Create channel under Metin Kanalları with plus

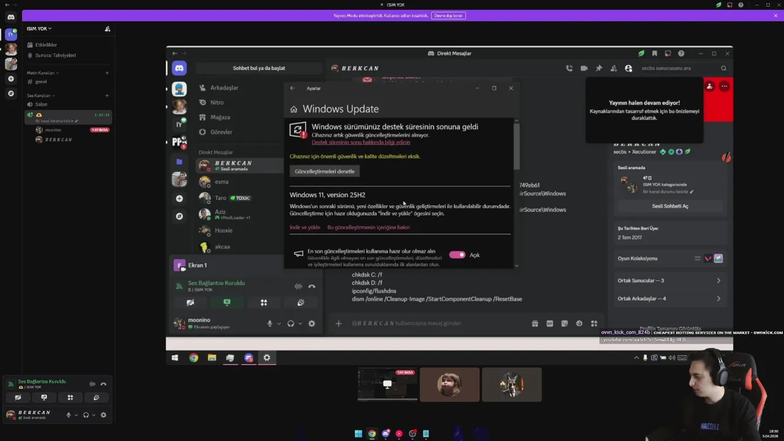click(x=107, y=73)
